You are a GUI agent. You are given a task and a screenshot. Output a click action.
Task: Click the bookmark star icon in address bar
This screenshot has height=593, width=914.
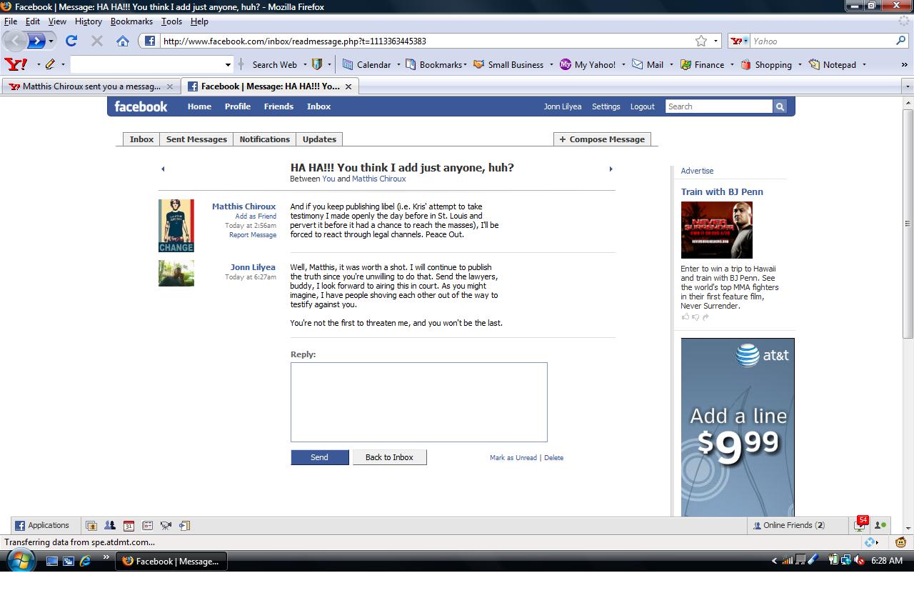[701, 41]
